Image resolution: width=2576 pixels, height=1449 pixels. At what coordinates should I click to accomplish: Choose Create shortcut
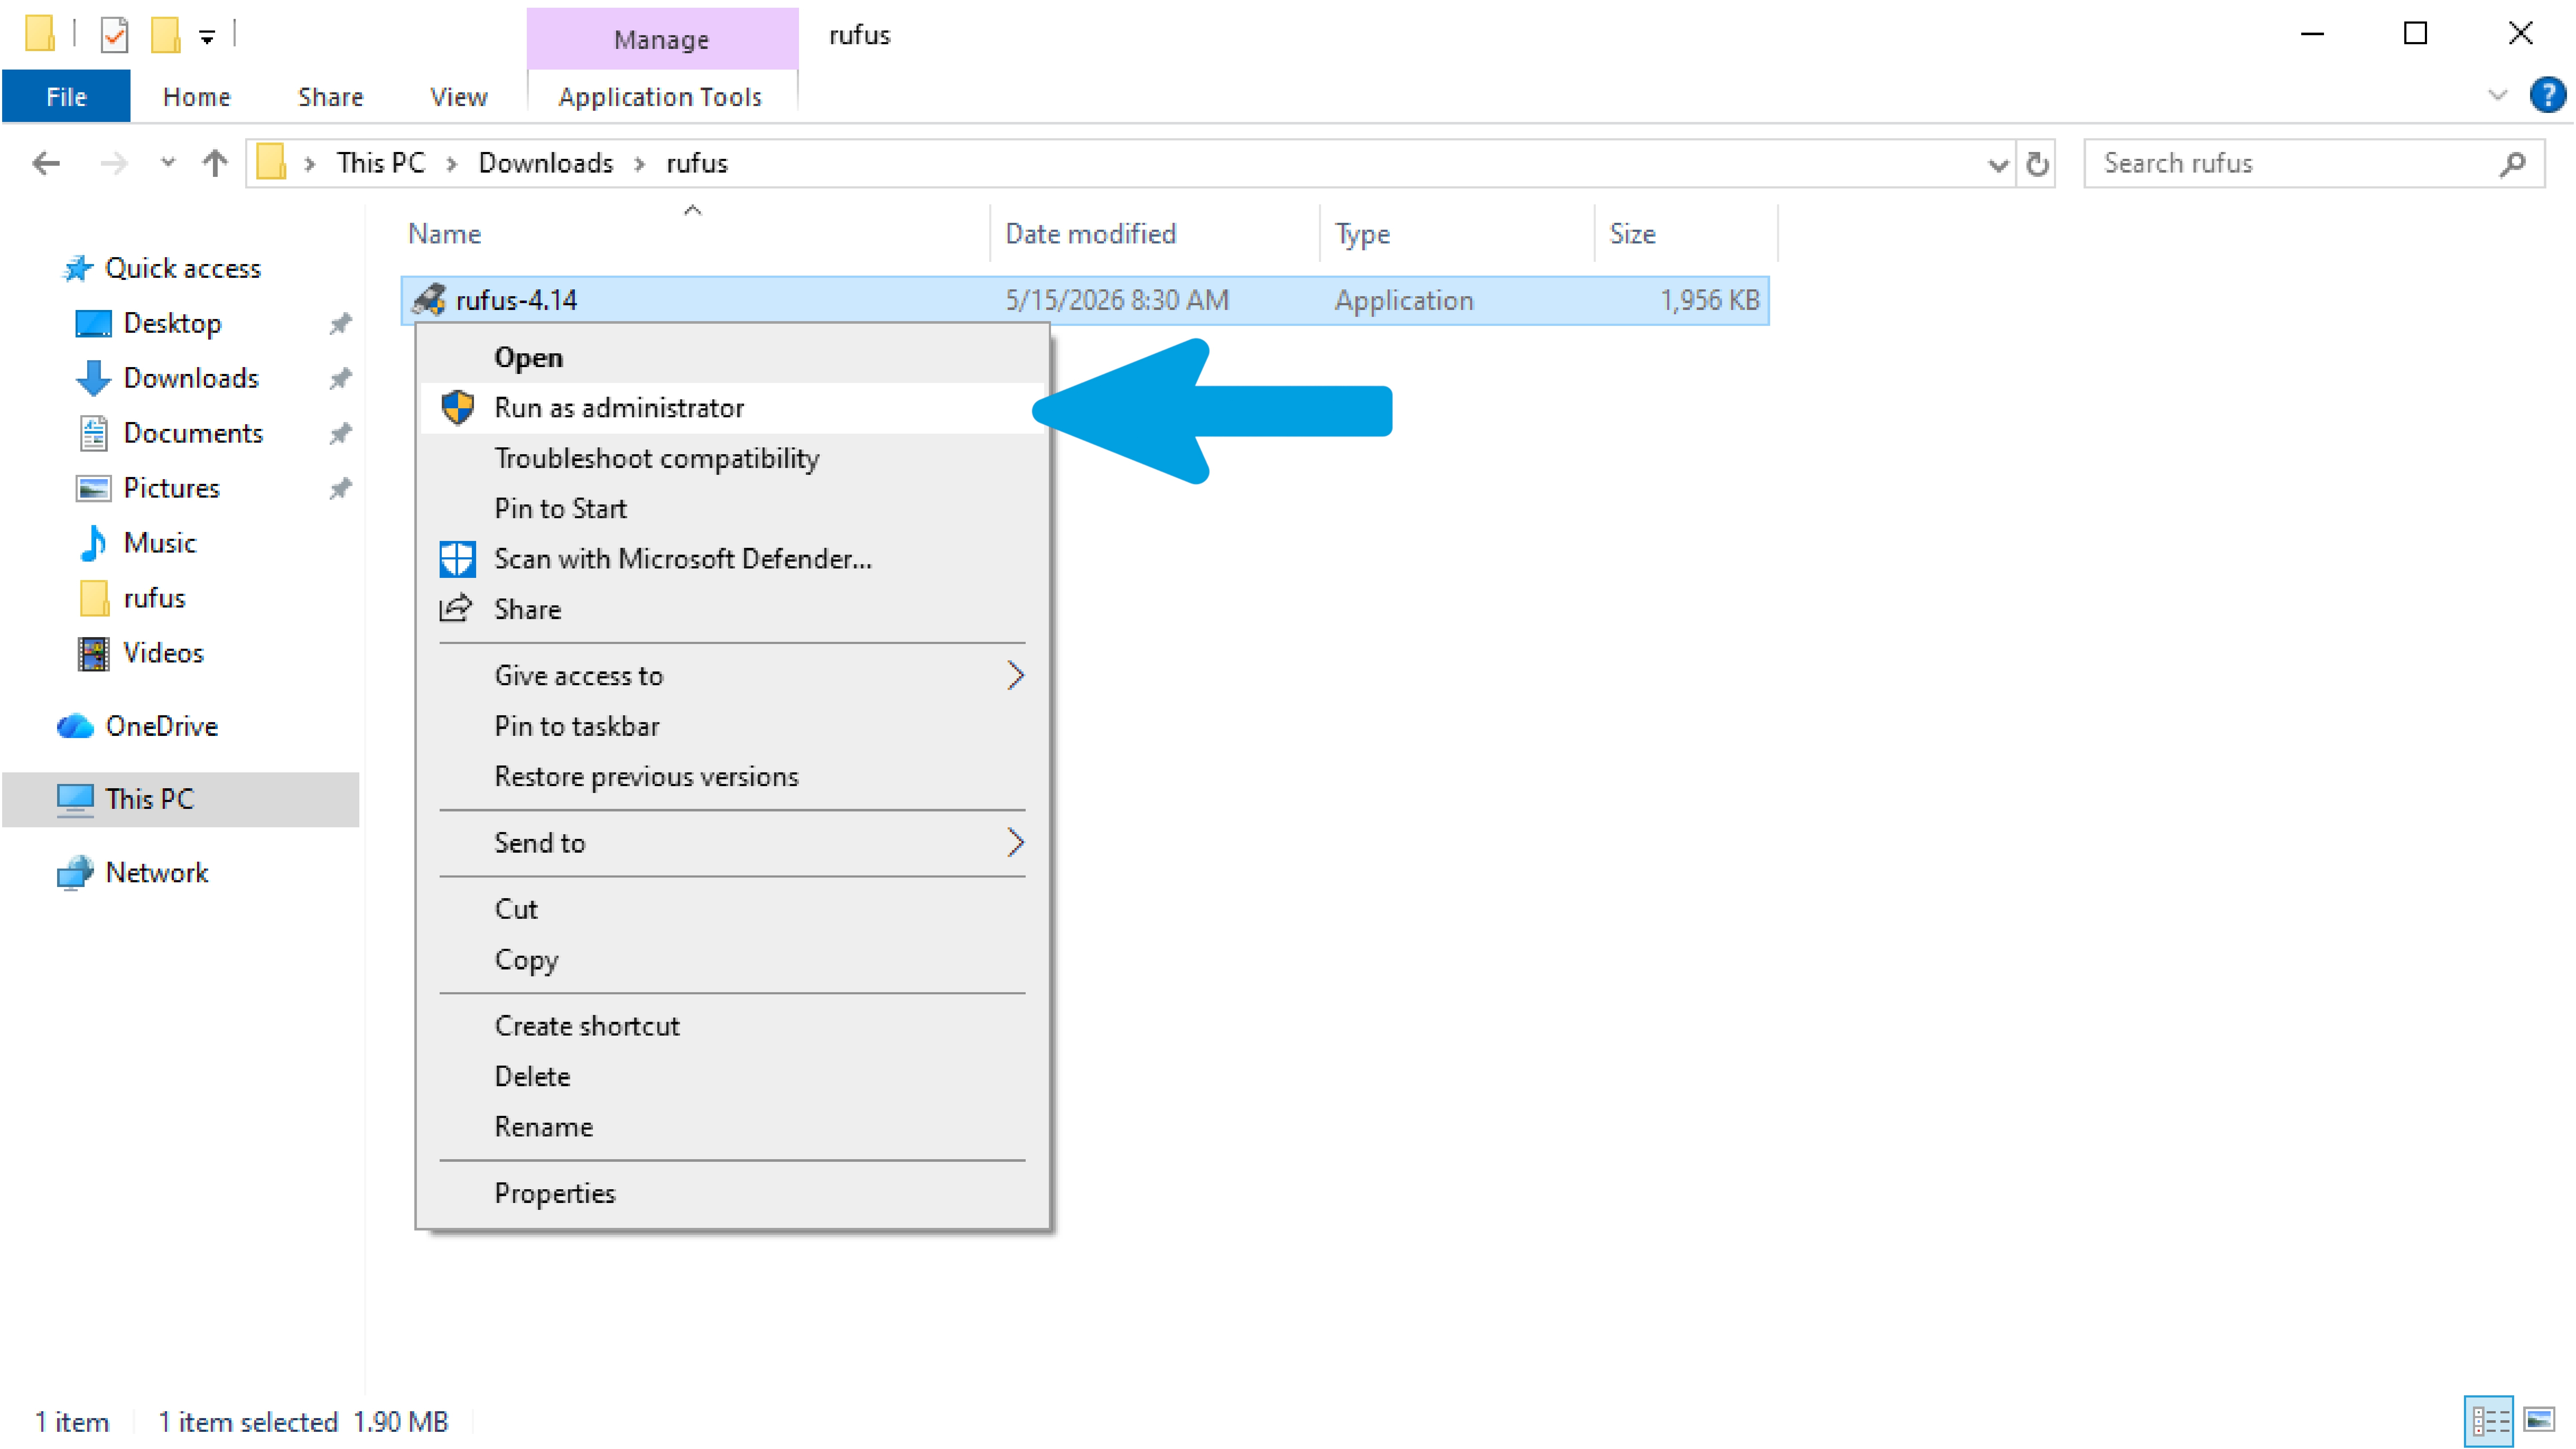click(732, 1026)
